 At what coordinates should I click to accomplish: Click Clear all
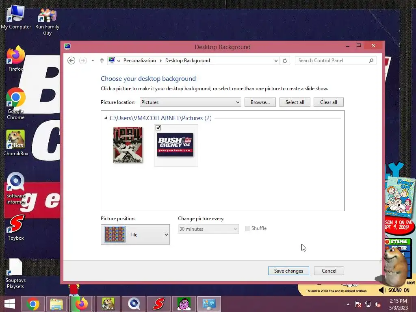(328, 102)
